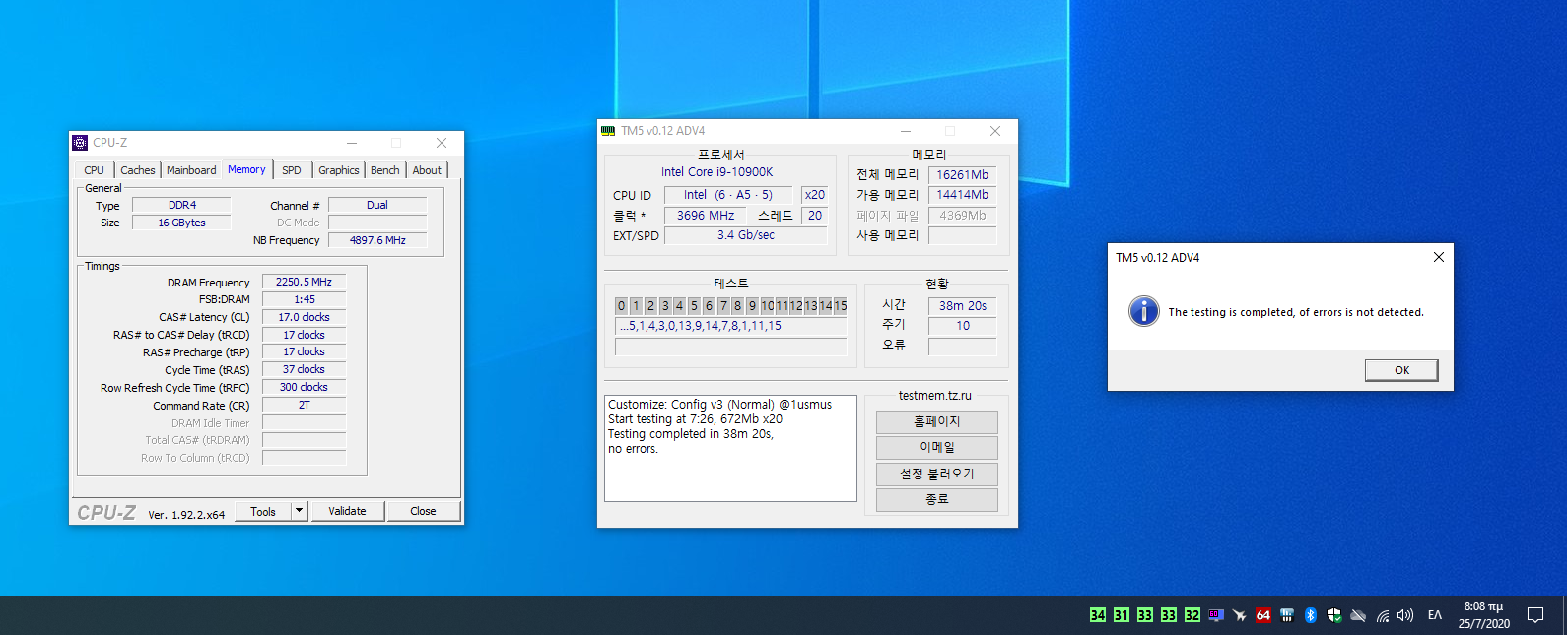Click the CAS# Latency value 17.0 clocks
Image resolution: width=1567 pixels, height=636 pixels.
click(304, 317)
